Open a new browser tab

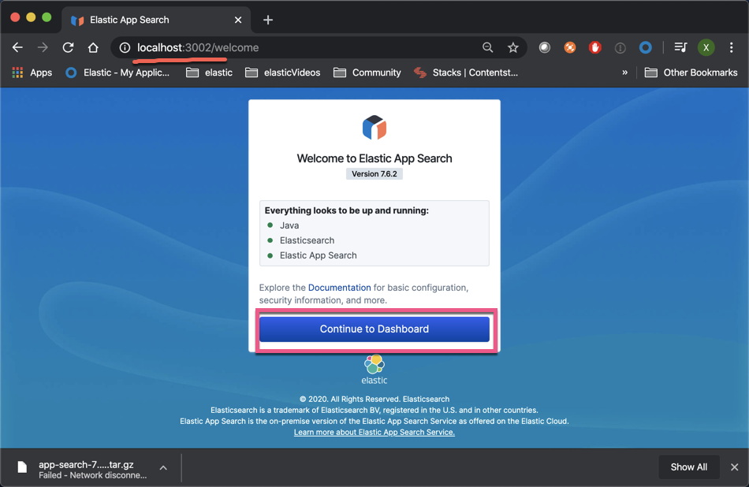coord(268,20)
